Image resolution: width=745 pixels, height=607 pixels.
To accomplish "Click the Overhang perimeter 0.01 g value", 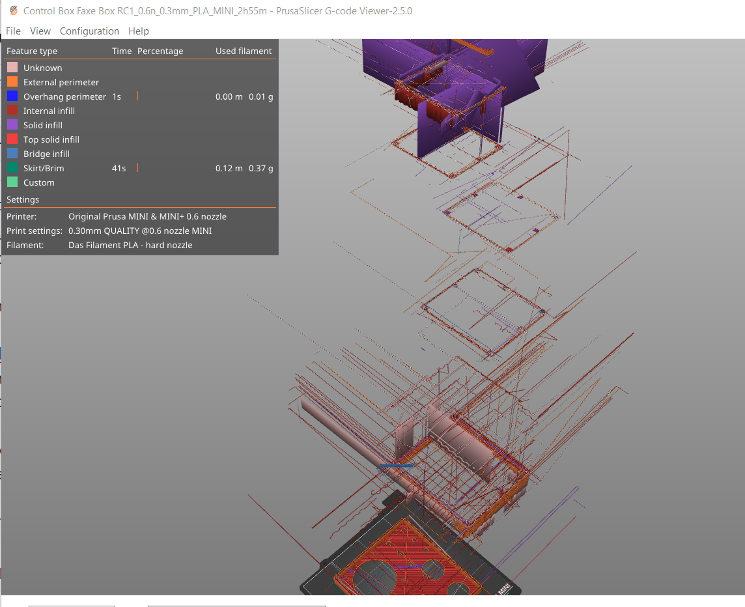I will tap(261, 96).
